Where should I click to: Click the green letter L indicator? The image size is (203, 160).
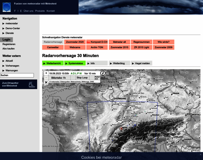pos(76,73)
